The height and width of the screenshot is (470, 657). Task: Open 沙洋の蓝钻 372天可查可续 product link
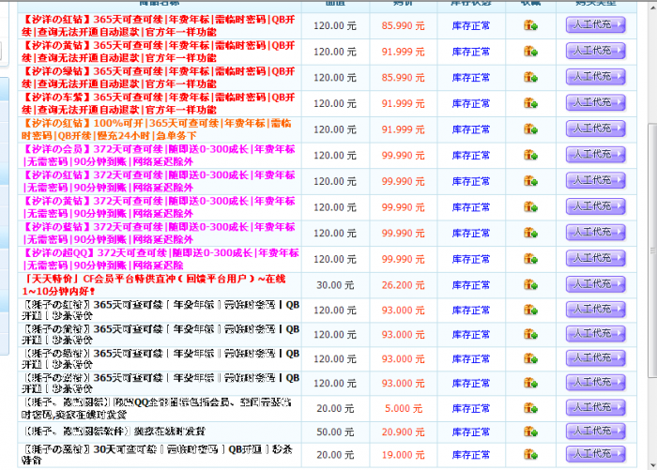pyautogui.click(x=159, y=234)
